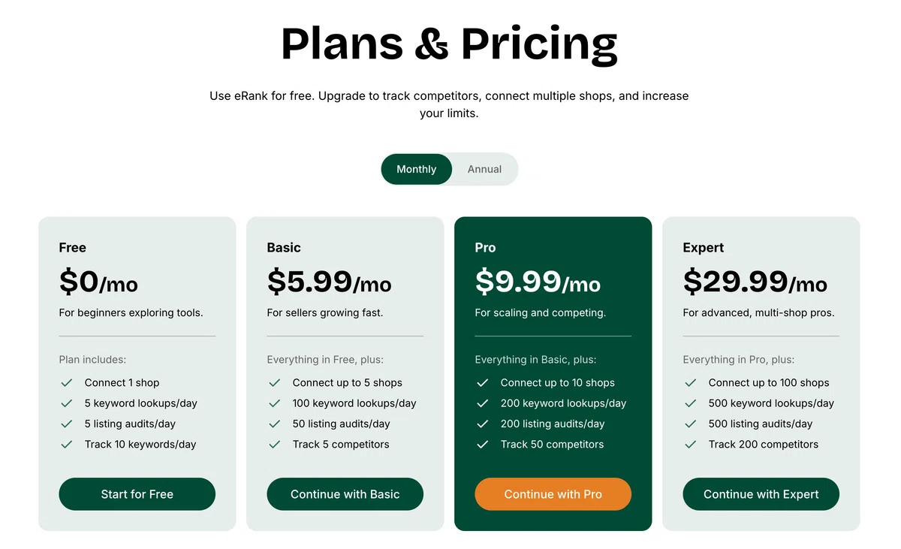Image resolution: width=901 pixels, height=549 pixels.
Task: Click checkmark beside Track 200 competitors
Action: coord(691,445)
